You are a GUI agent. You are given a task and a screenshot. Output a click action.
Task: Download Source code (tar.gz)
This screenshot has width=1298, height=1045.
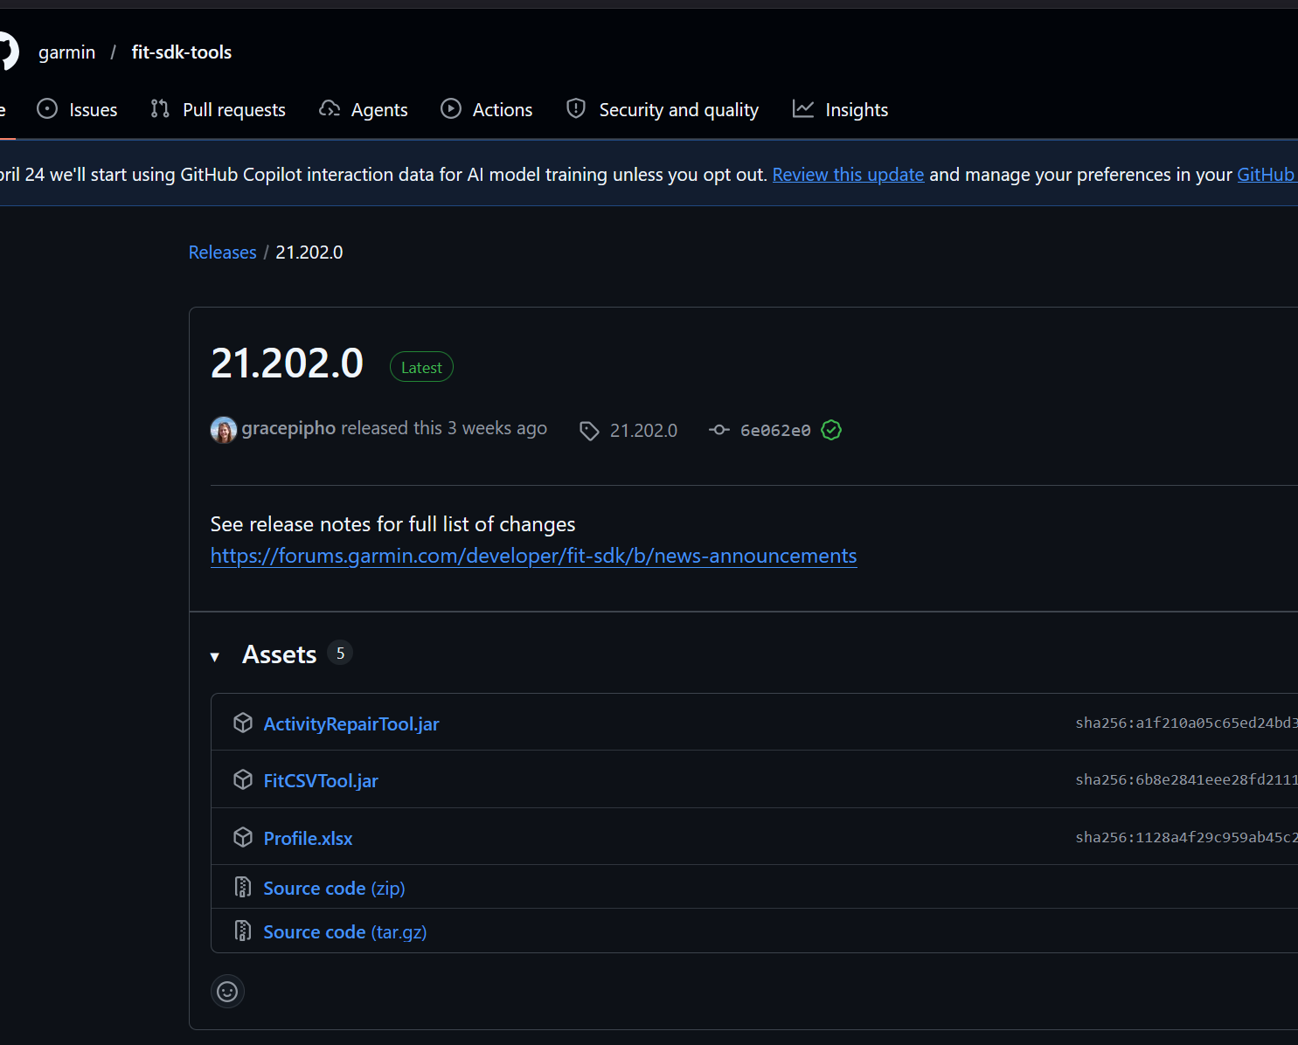(x=345, y=932)
